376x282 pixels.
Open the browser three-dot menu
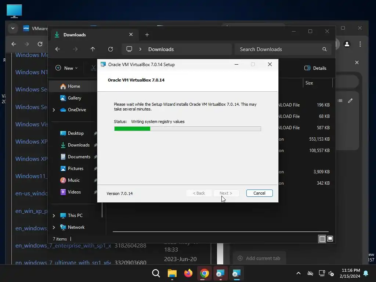pyautogui.click(x=360, y=44)
